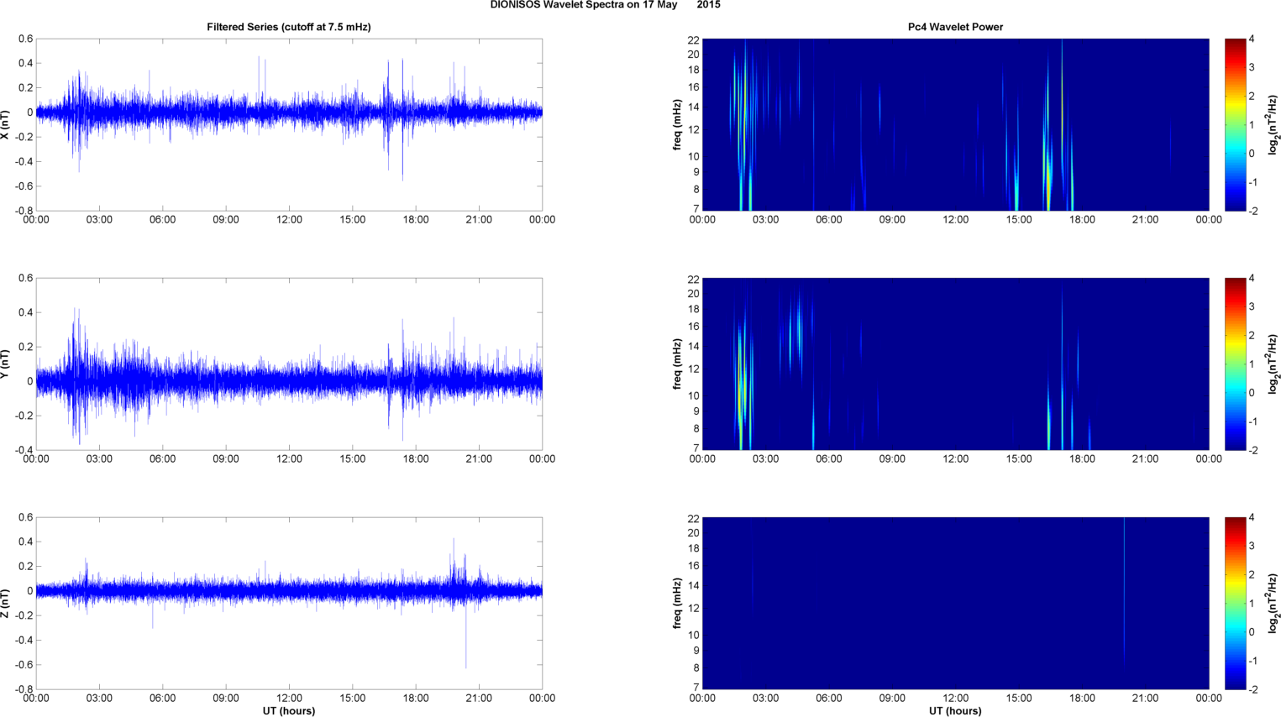Image resolution: width=1281 pixels, height=717 pixels.
Task: Click the middle wavelet panel's 'freq (mHz)' label
Action: click(x=677, y=364)
